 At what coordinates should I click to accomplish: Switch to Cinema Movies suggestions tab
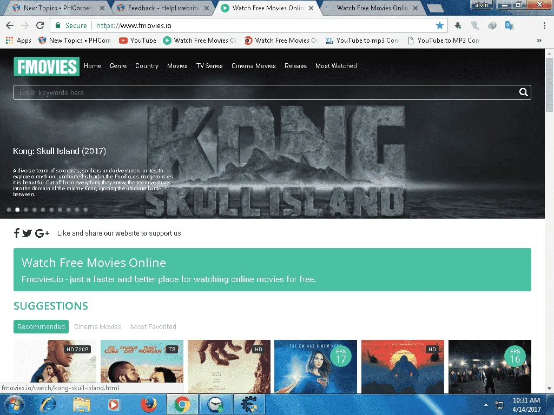point(97,327)
